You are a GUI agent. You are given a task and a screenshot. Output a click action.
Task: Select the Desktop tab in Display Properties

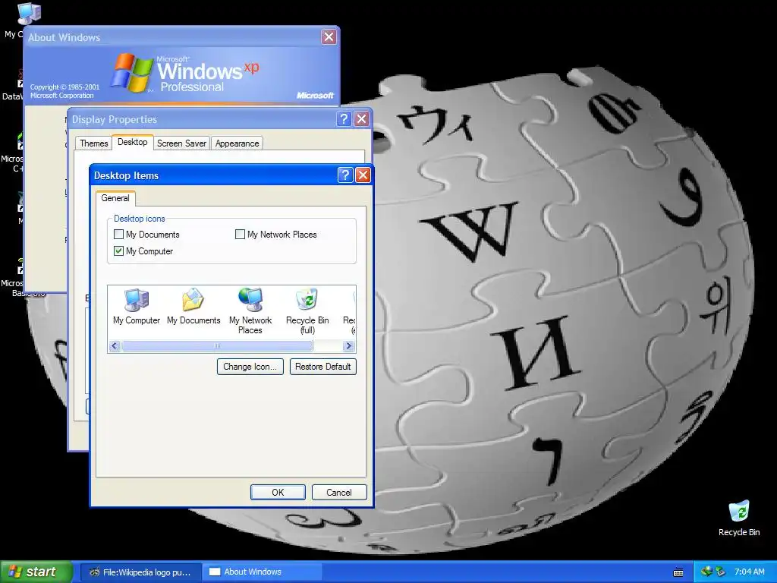[x=132, y=142]
